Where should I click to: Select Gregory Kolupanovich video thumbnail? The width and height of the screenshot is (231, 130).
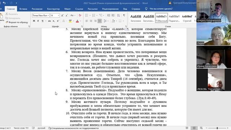[214, 11]
